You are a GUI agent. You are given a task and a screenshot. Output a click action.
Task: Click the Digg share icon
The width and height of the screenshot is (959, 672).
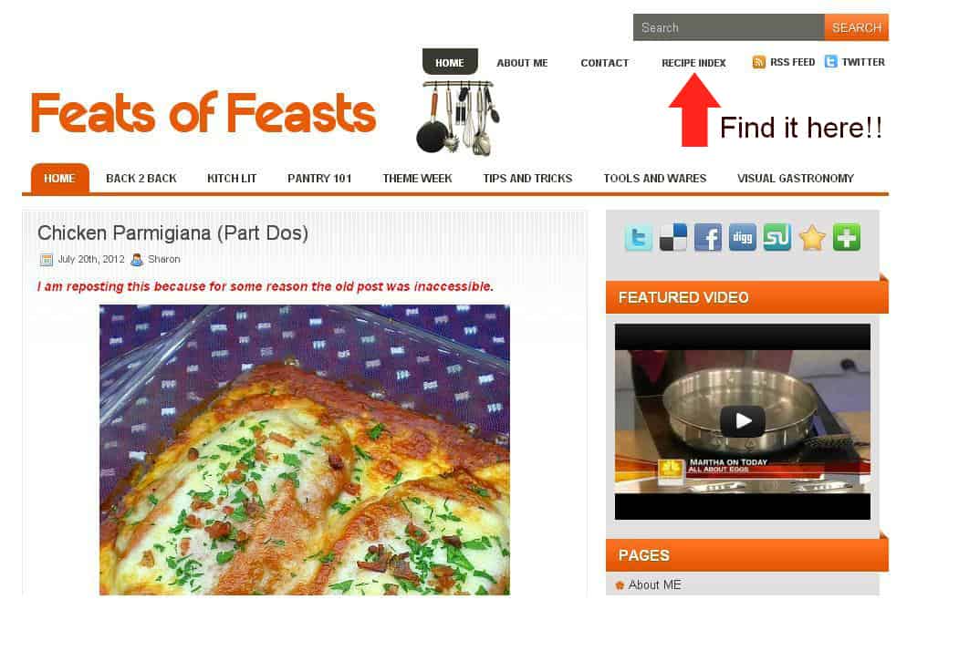[x=743, y=238]
